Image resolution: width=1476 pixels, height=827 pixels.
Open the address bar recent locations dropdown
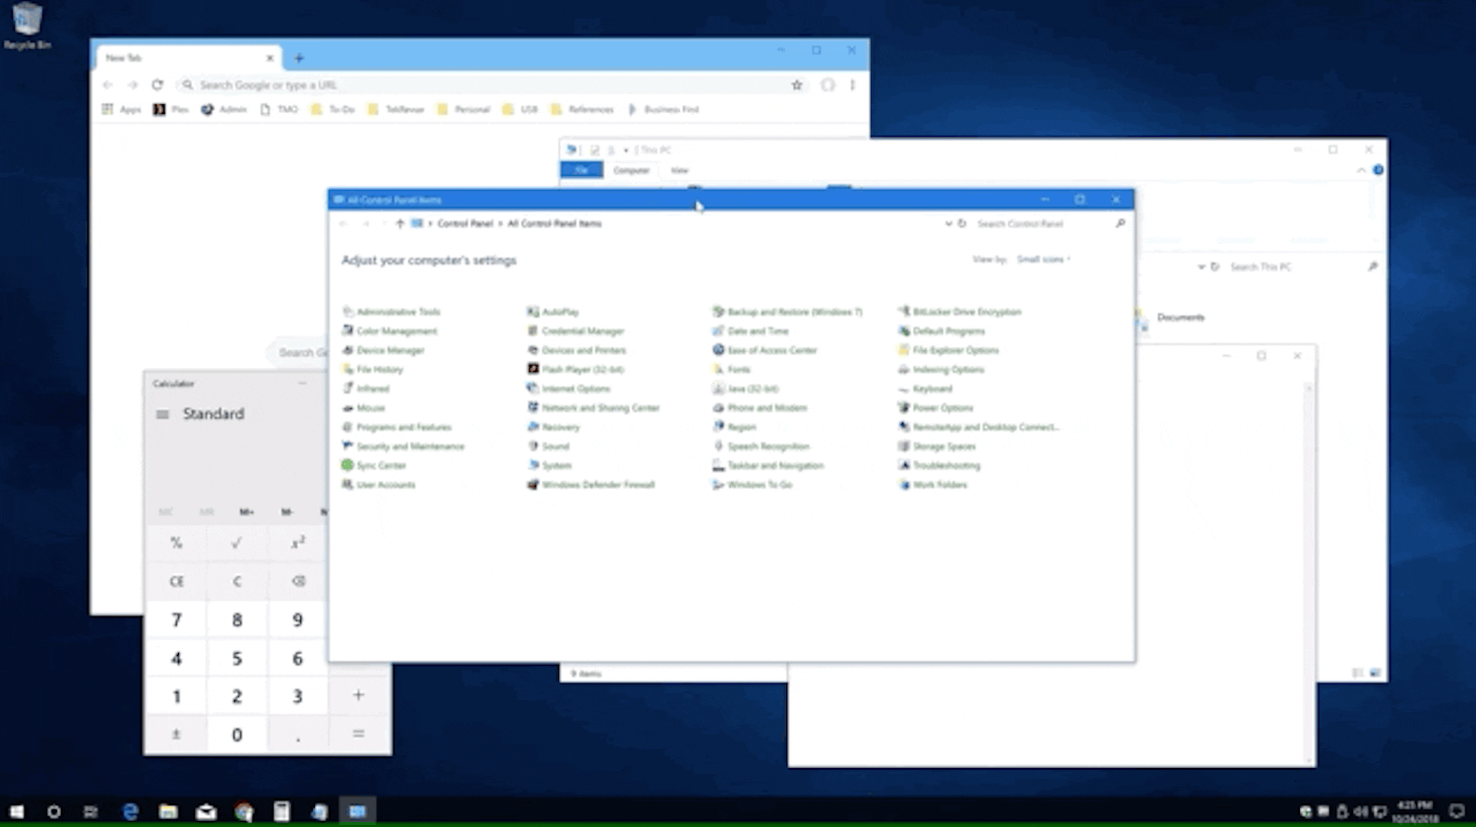[x=948, y=223]
